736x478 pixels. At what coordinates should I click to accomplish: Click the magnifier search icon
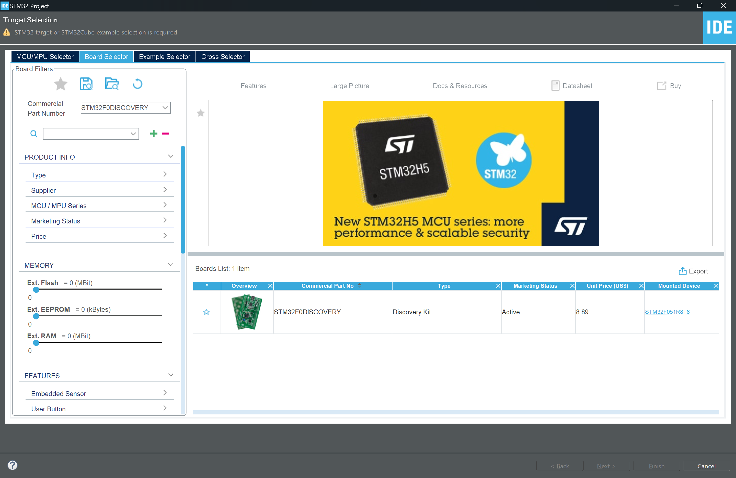pos(34,134)
